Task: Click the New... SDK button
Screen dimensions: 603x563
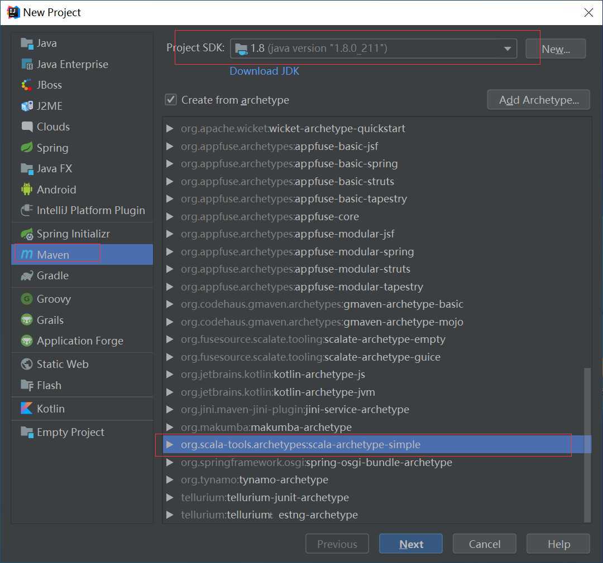Action: point(556,48)
